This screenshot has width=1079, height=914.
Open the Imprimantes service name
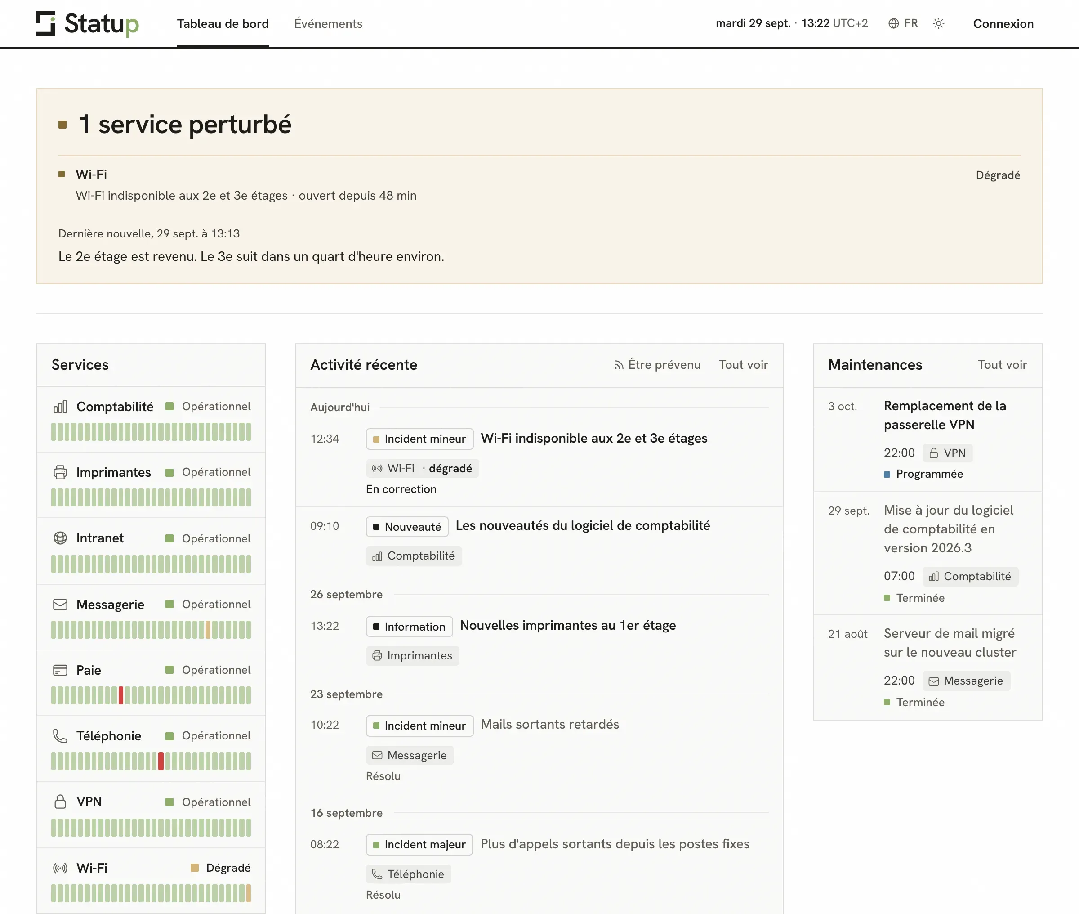pyautogui.click(x=113, y=473)
